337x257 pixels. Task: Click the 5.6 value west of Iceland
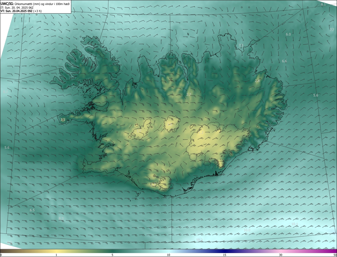point(7,148)
